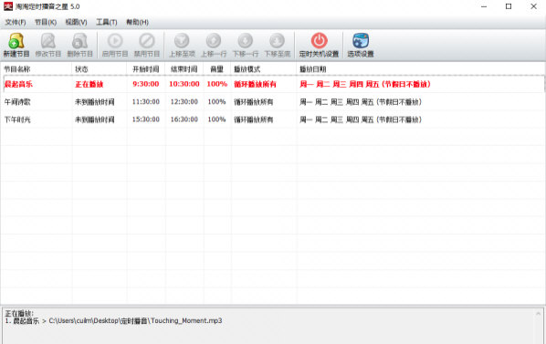Click the 新建节目 (new program) icon

point(16,41)
